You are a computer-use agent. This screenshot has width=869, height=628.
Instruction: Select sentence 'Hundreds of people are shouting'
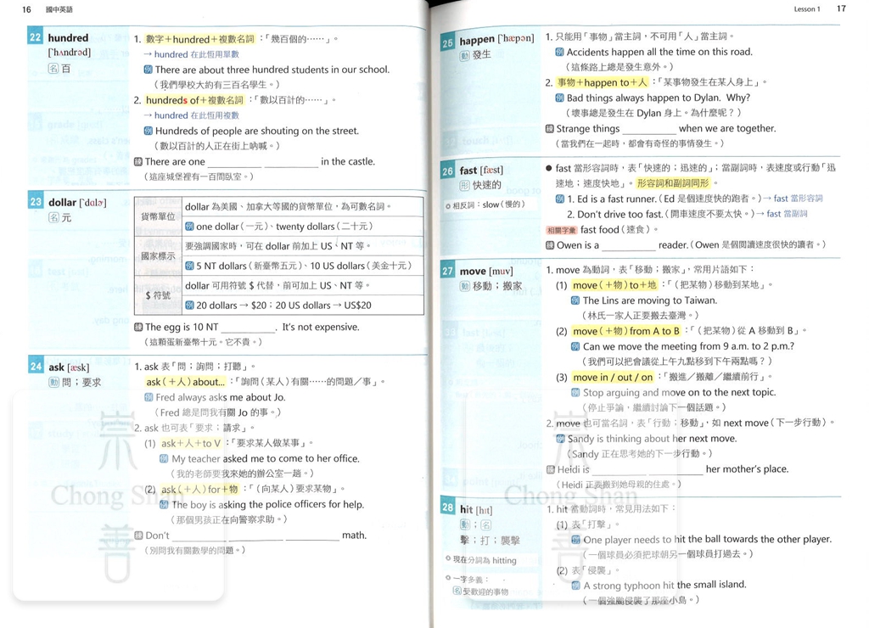(x=256, y=131)
